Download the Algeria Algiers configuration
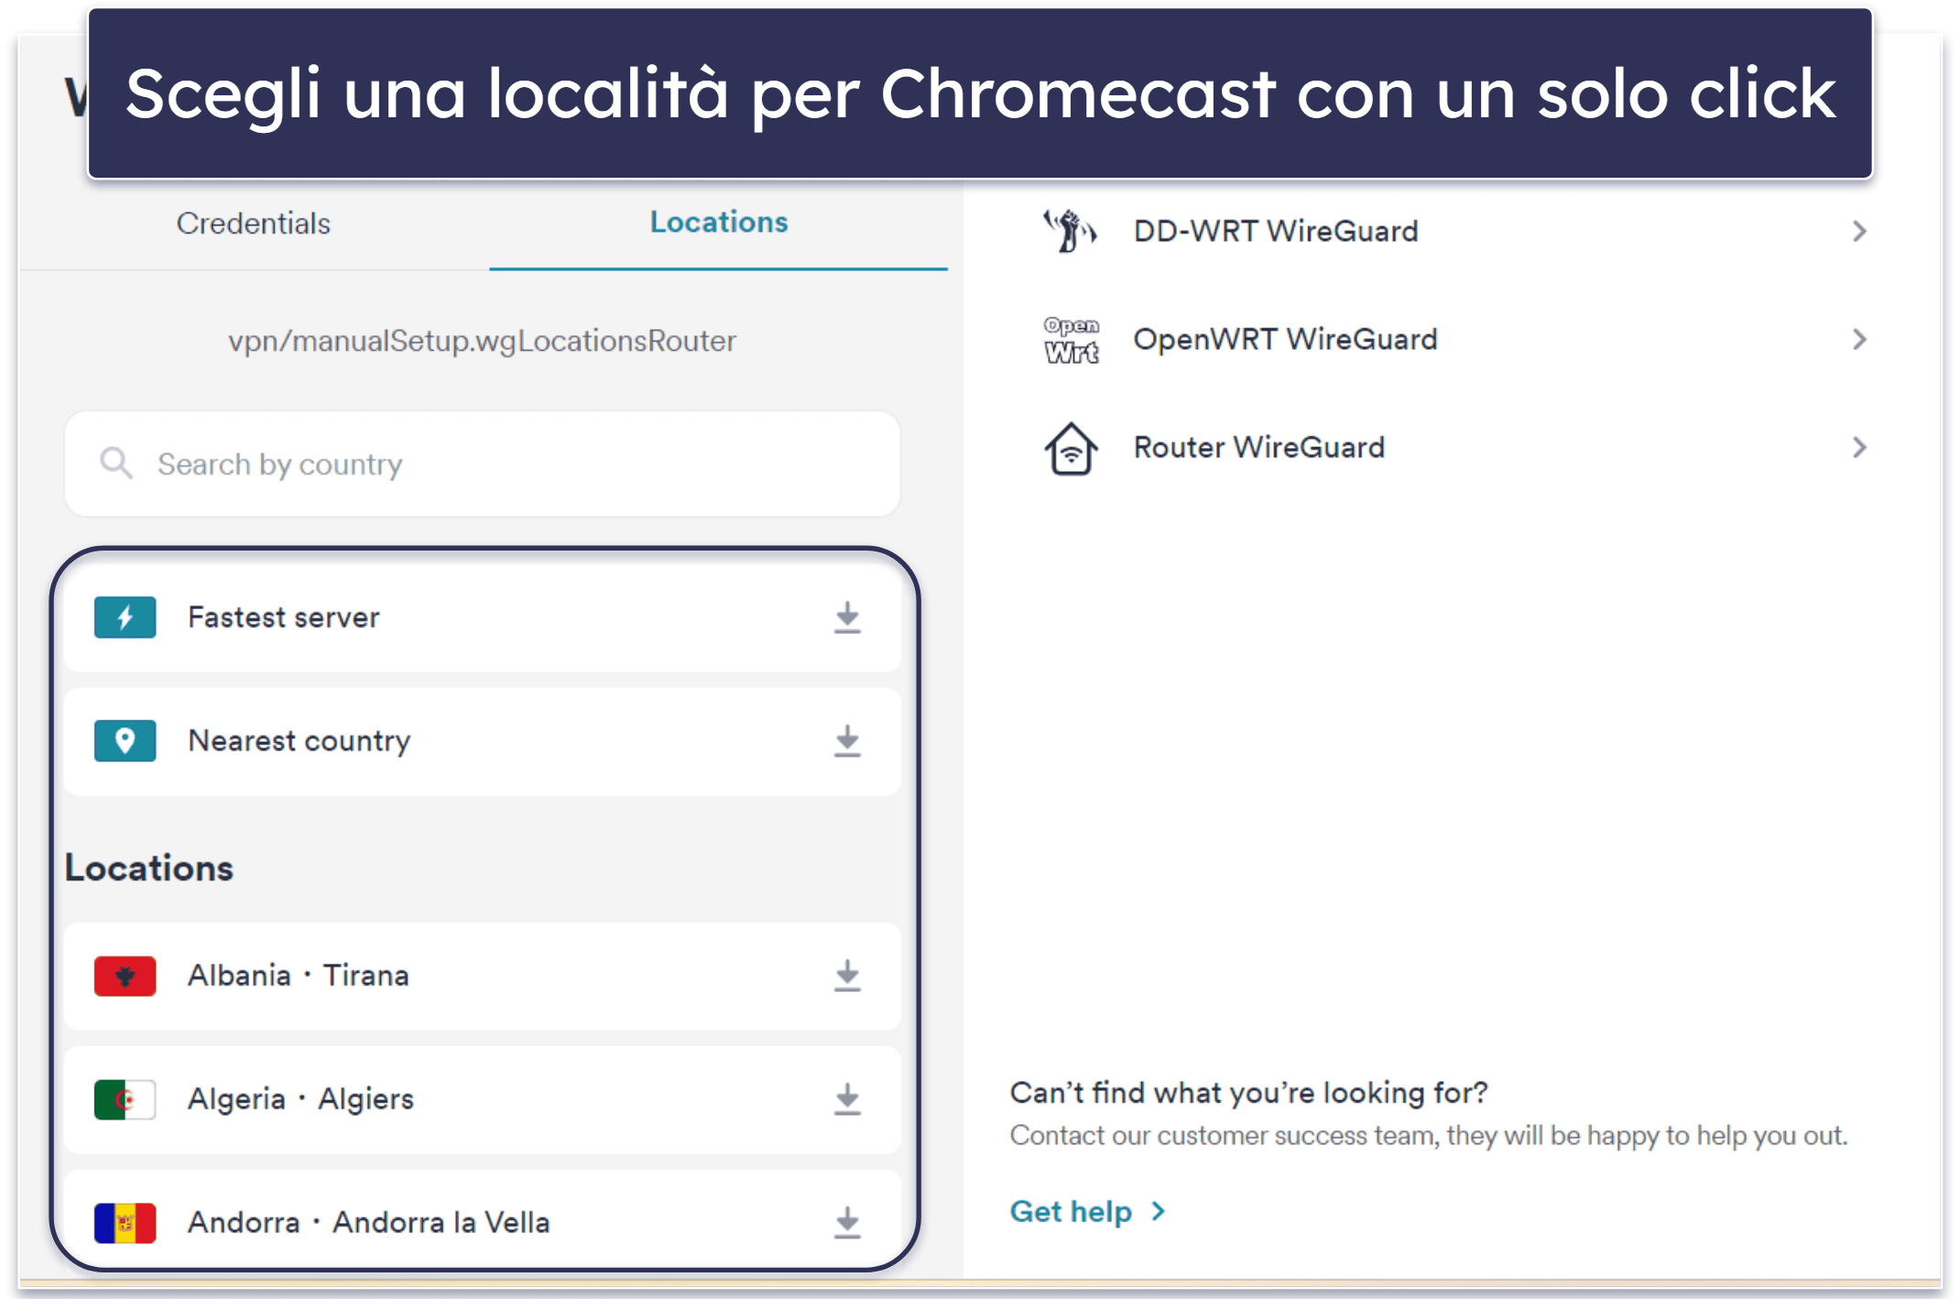Viewport: 1960px width, 1299px height. (847, 1099)
